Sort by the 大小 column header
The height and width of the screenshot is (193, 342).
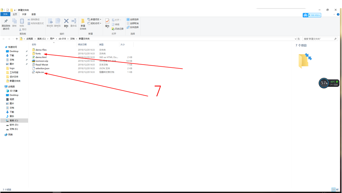tap(123, 45)
